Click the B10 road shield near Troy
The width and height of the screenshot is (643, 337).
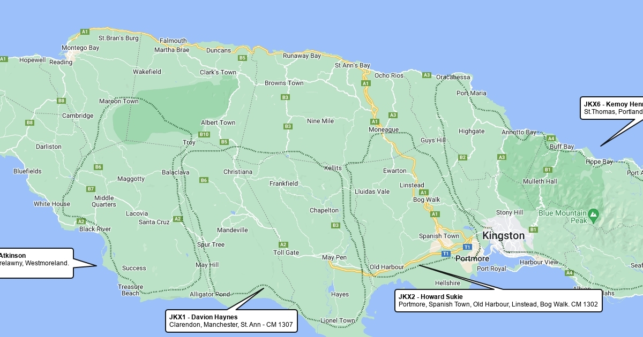[x=204, y=134]
